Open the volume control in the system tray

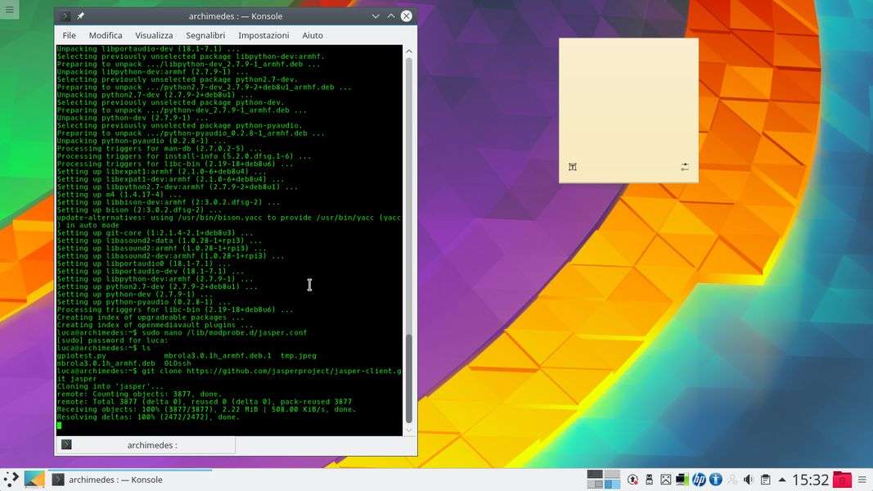[x=749, y=480]
